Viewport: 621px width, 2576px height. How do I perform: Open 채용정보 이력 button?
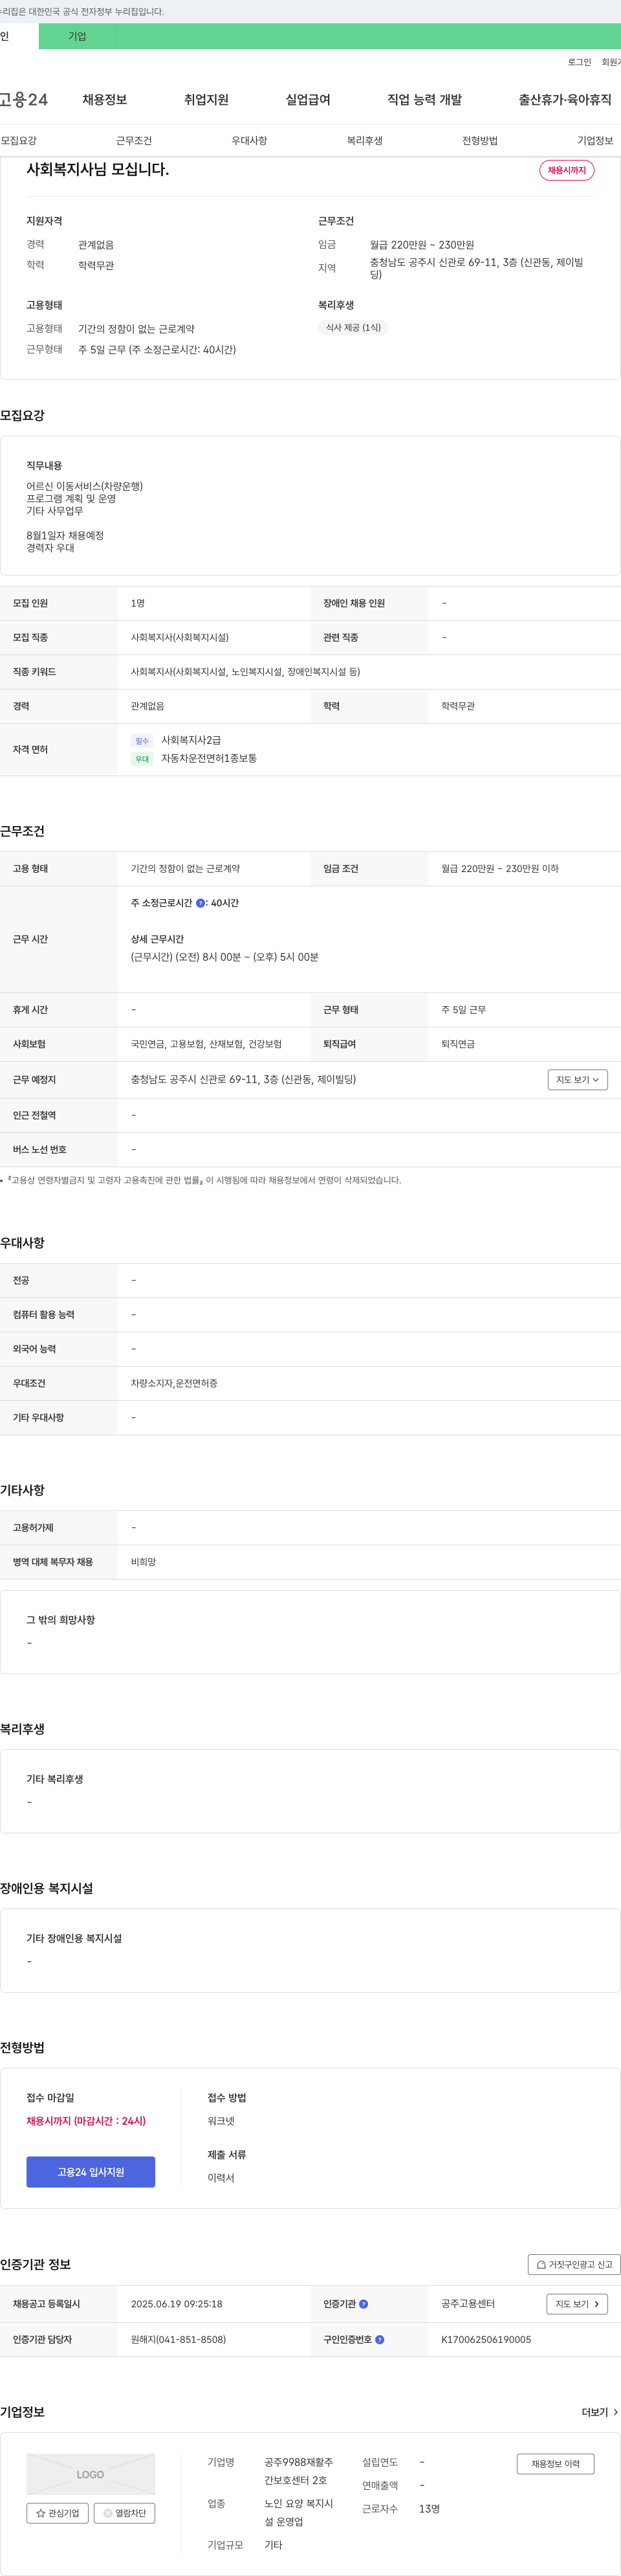[x=555, y=2464]
